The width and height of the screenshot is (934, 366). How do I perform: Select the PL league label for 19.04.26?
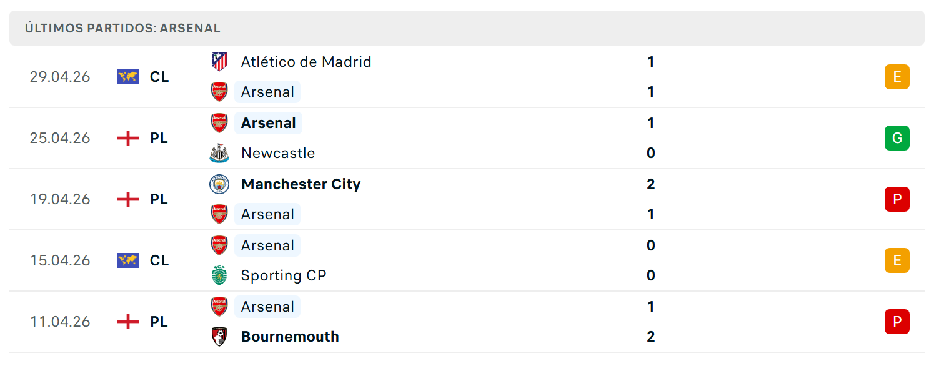click(159, 199)
